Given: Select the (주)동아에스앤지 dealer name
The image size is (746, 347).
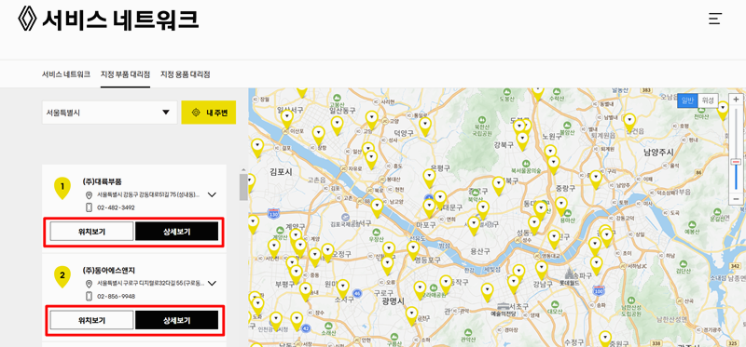Looking at the screenshot, I should pos(108,271).
